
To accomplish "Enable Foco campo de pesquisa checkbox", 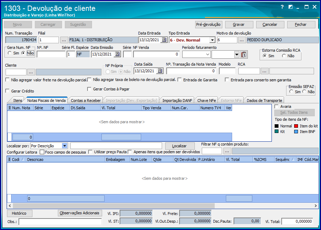I will [x=42, y=152].
